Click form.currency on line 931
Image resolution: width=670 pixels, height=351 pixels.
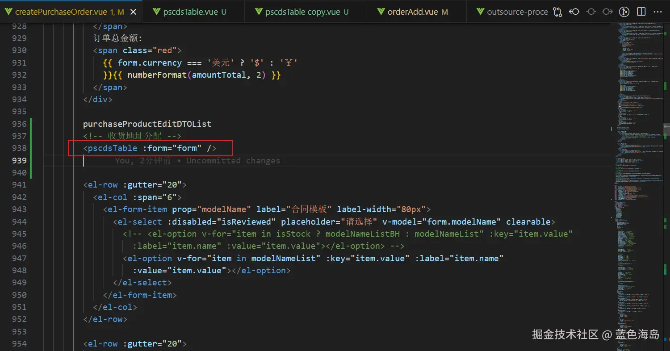pyautogui.click(x=150, y=63)
